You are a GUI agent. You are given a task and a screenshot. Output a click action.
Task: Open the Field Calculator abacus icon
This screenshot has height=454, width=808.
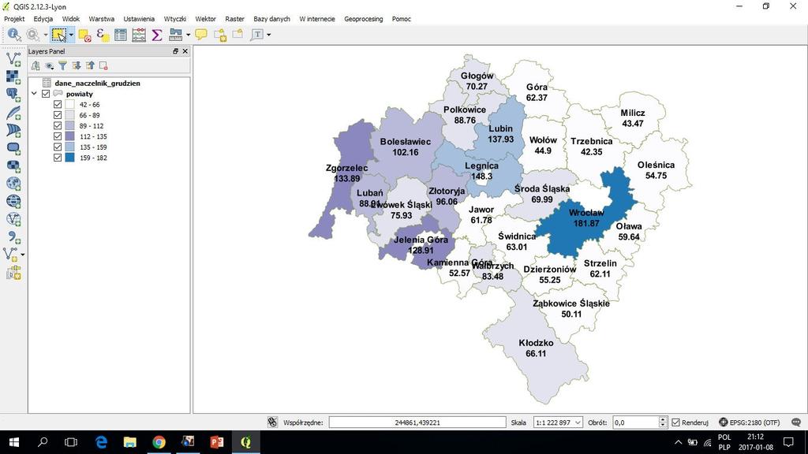pyautogui.click(x=139, y=35)
